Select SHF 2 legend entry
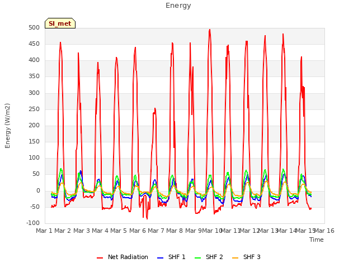358x268 pixels. point(209,257)
